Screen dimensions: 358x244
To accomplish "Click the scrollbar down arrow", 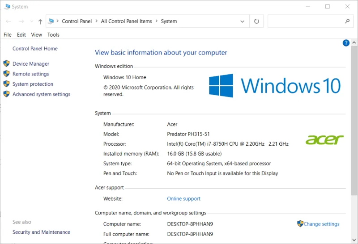I will pyautogui.click(x=354, y=240).
